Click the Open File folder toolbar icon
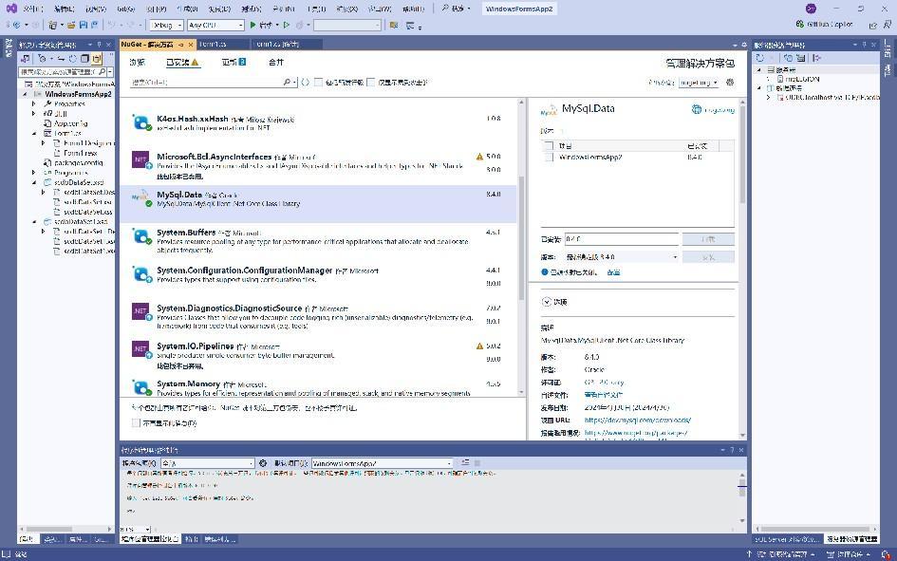Image resolution: width=897 pixels, height=561 pixels. tap(71, 26)
